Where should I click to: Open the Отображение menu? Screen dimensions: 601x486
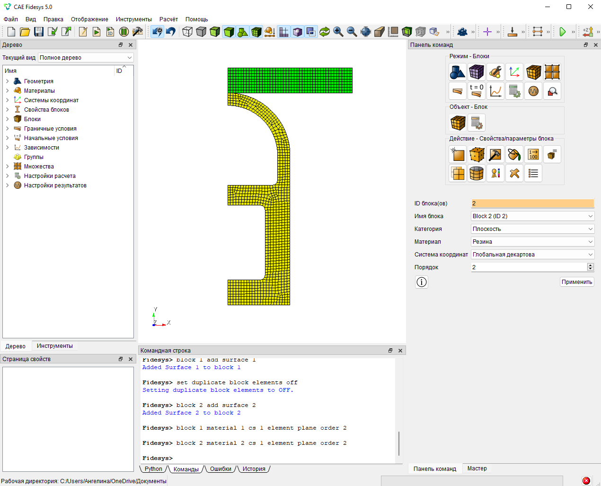click(89, 19)
